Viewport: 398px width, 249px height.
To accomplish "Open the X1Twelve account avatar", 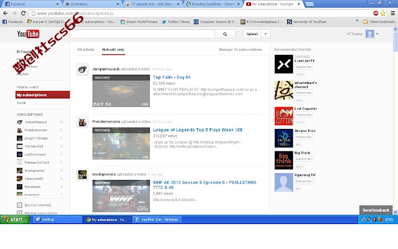I will click(369, 34).
